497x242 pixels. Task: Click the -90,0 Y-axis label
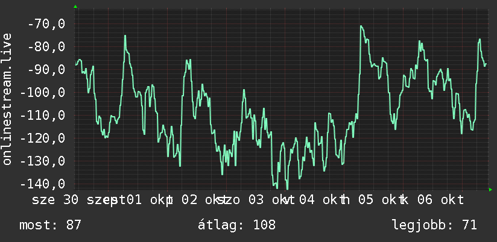[46, 70]
